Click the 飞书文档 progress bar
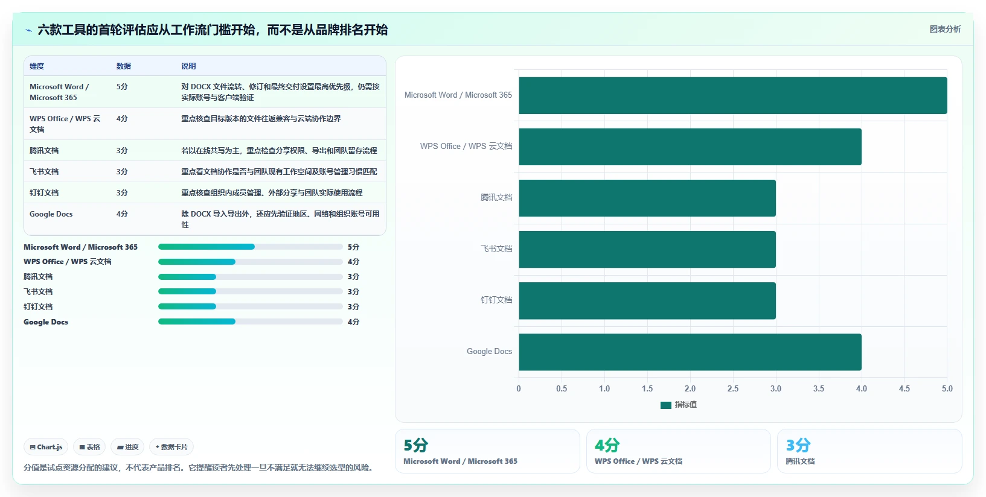Image resolution: width=986 pixels, height=497 pixels. click(251, 291)
